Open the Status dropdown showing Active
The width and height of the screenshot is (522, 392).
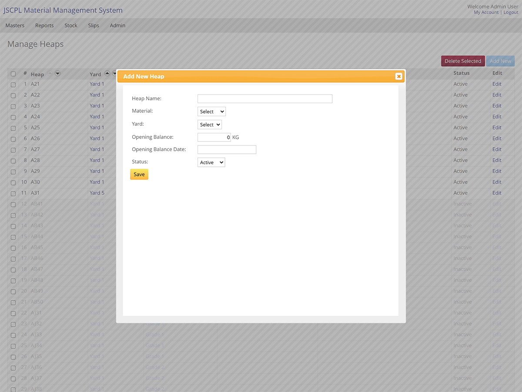click(211, 162)
